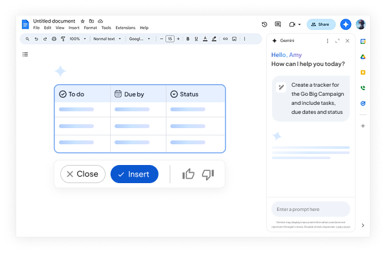
Task: Toggle underline formatting
Action: tap(196, 39)
